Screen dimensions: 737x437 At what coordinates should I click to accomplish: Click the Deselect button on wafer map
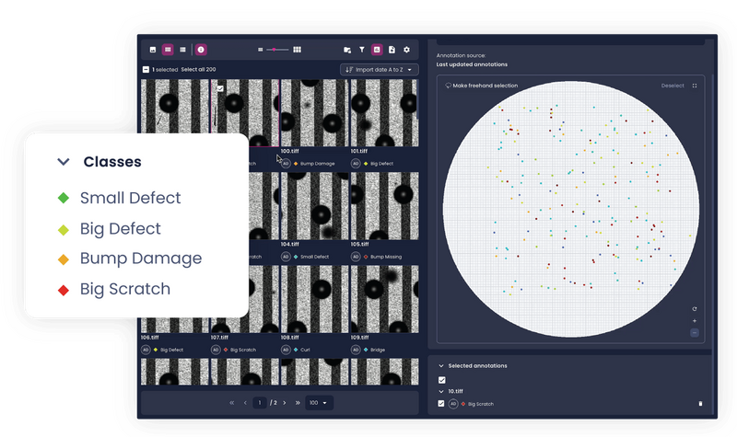click(x=673, y=86)
